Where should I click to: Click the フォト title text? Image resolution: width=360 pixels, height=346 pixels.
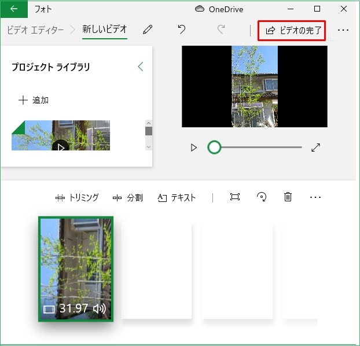[43, 9]
